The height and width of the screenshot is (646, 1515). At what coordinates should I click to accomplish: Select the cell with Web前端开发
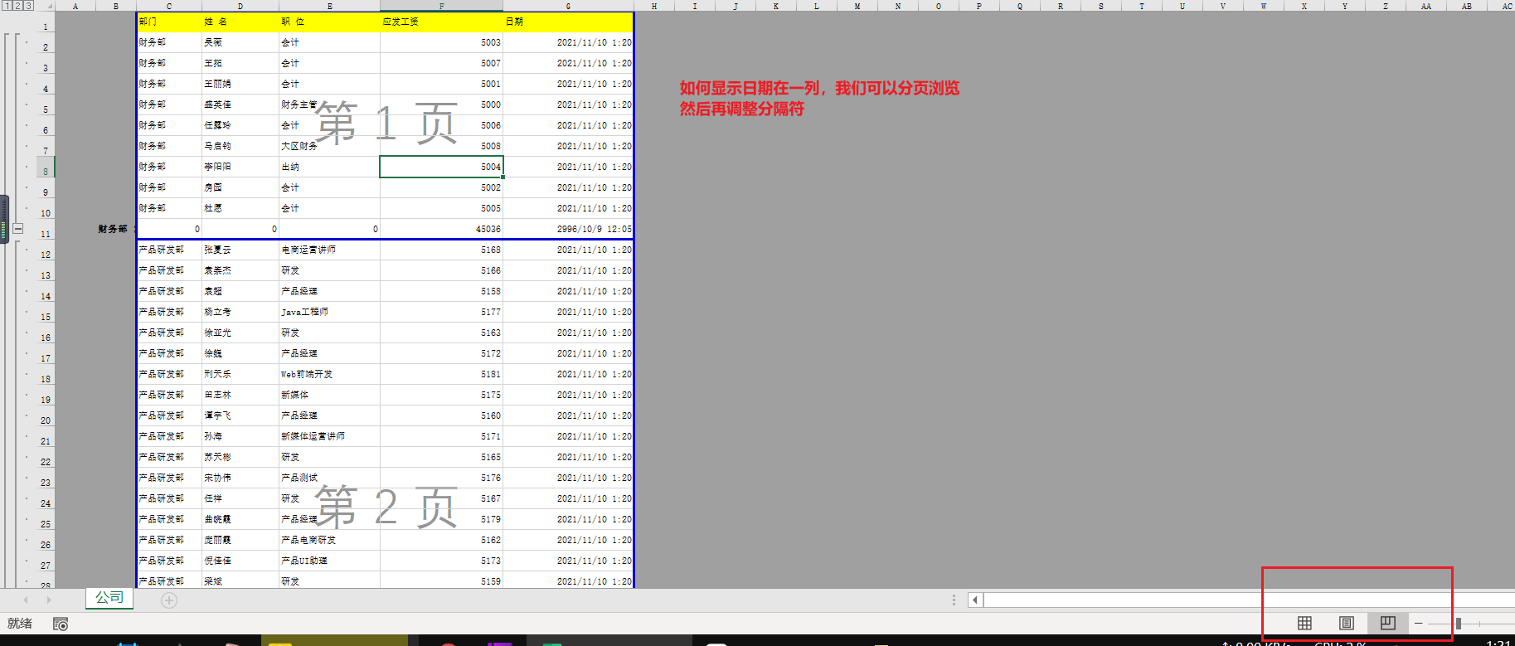pos(329,374)
